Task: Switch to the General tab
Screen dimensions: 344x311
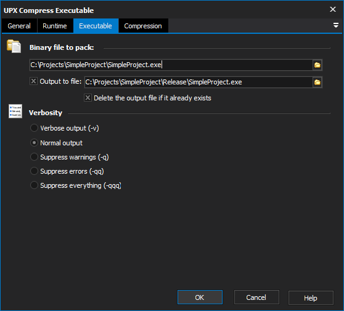Action: [19, 26]
